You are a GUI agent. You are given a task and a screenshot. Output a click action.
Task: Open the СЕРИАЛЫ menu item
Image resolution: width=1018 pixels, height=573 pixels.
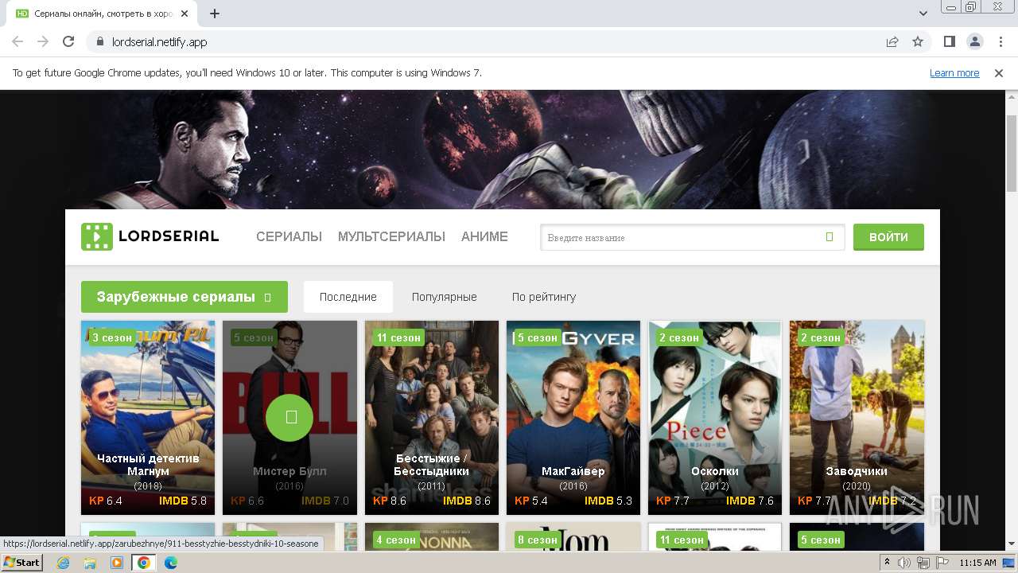pyautogui.click(x=289, y=236)
